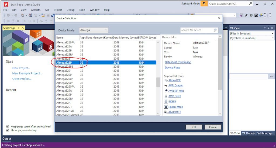Open the VAssistX menu
Viewport: 276px width, 148px height.
36,10
